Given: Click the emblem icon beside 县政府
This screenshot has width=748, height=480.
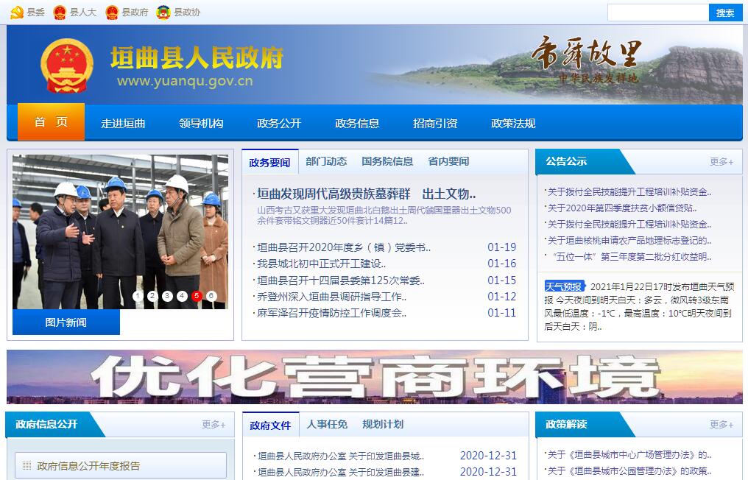Looking at the screenshot, I should [x=112, y=13].
